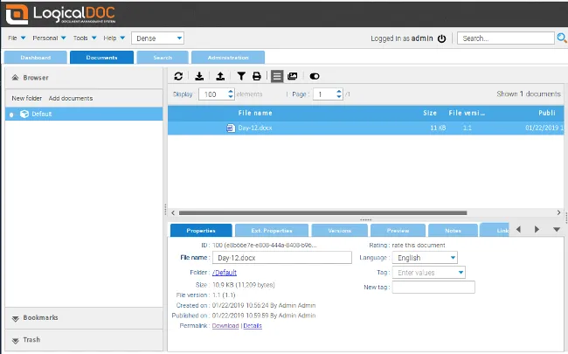Open the filter funnel icon
This screenshot has height=354, width=568.
pos(241,77)
